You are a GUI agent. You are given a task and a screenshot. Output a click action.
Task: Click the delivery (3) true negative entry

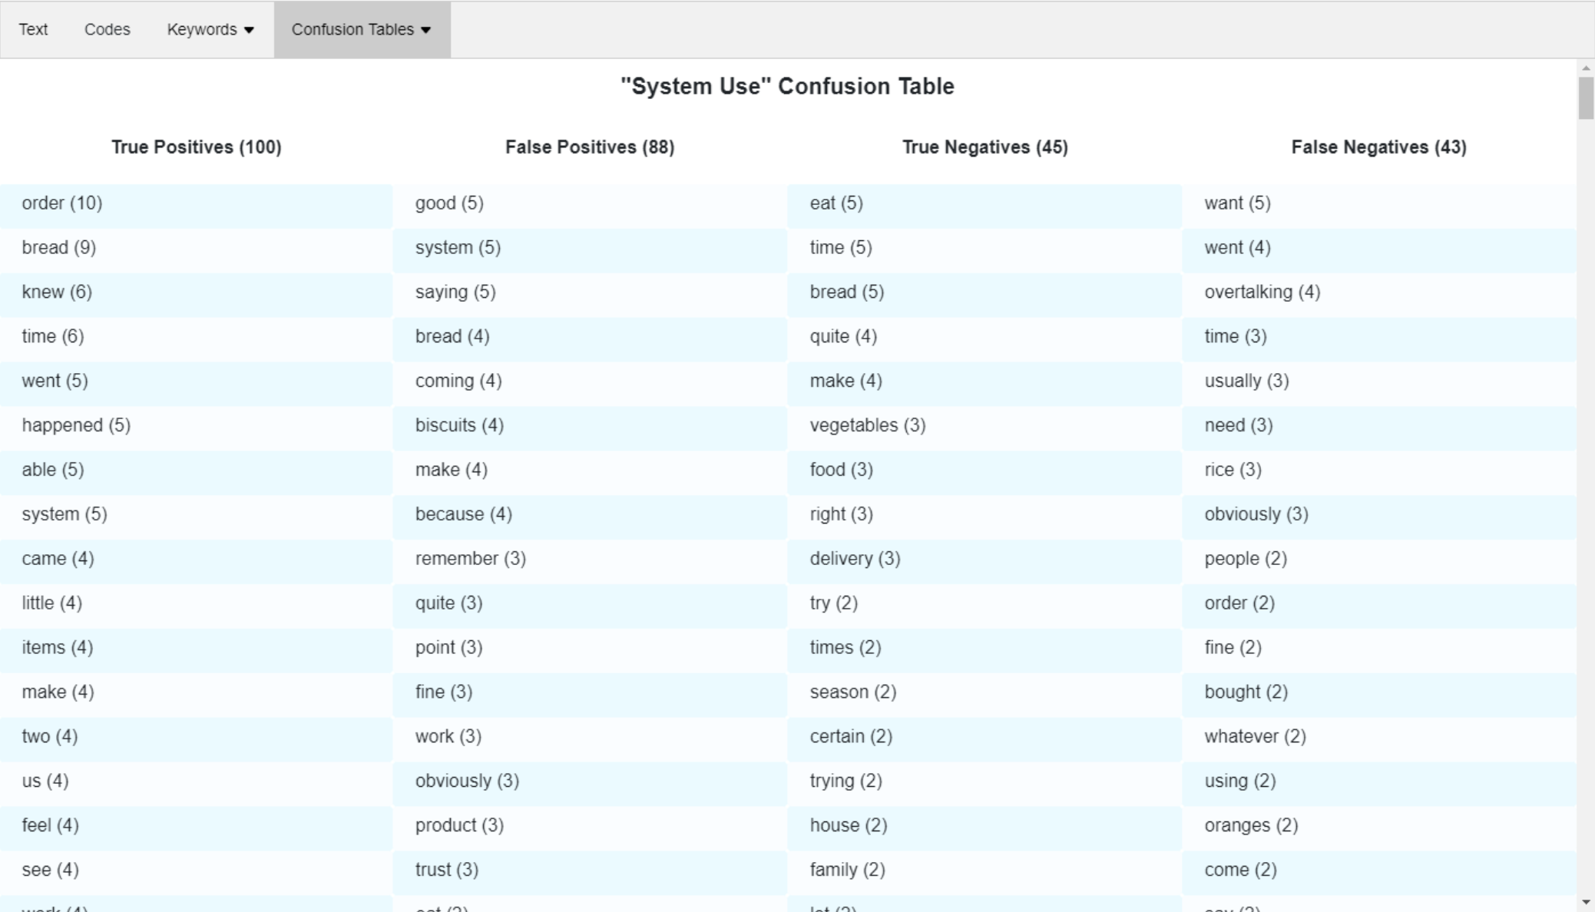coord(853,558)
